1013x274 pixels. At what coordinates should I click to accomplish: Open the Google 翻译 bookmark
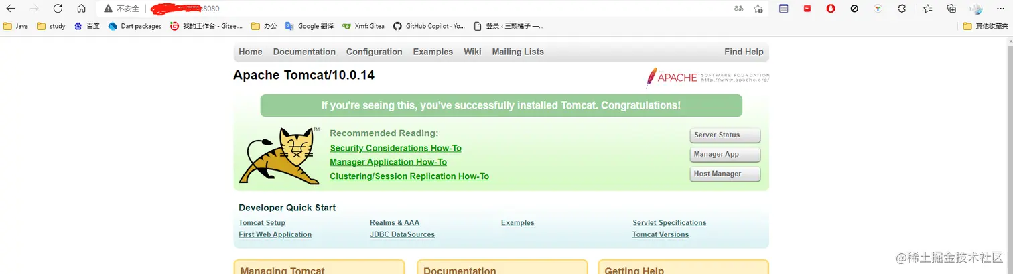click(x=310, y=26)
